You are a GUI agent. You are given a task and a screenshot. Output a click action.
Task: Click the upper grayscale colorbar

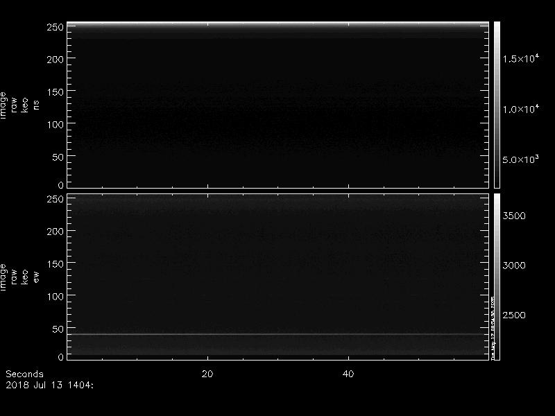pyautogui.click(x=497, y=105)
